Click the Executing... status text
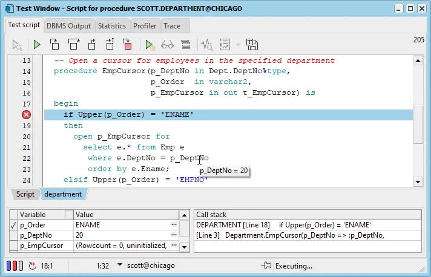The width and height of the screenshot is (431, 277). point(294,266)
